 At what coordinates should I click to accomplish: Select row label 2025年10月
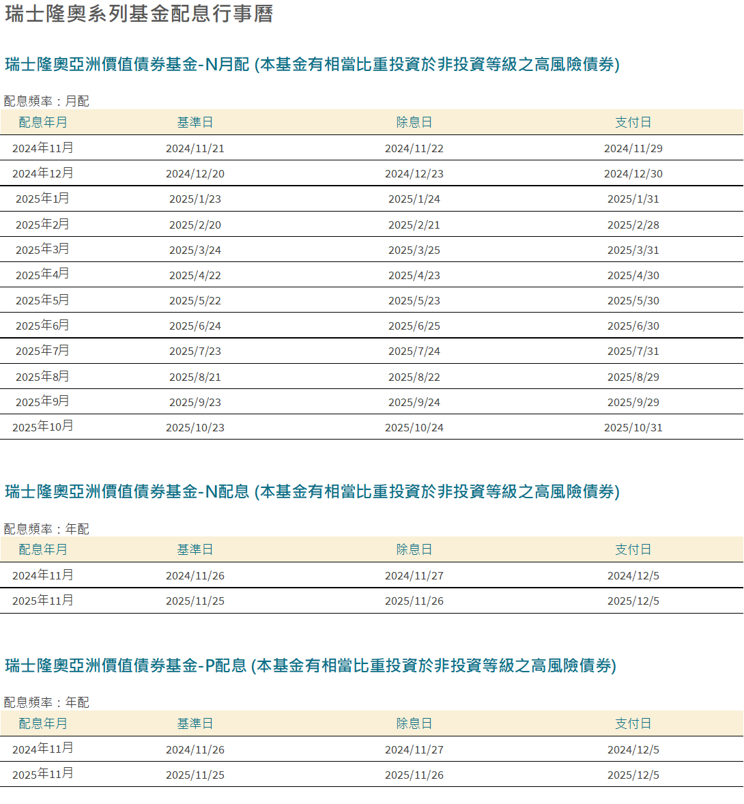click(x=43, y=427)
